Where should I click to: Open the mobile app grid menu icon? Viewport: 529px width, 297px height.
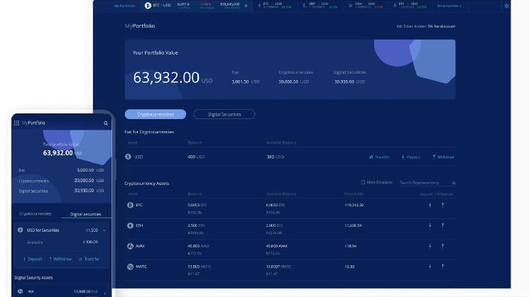click(x=17, y=123)
